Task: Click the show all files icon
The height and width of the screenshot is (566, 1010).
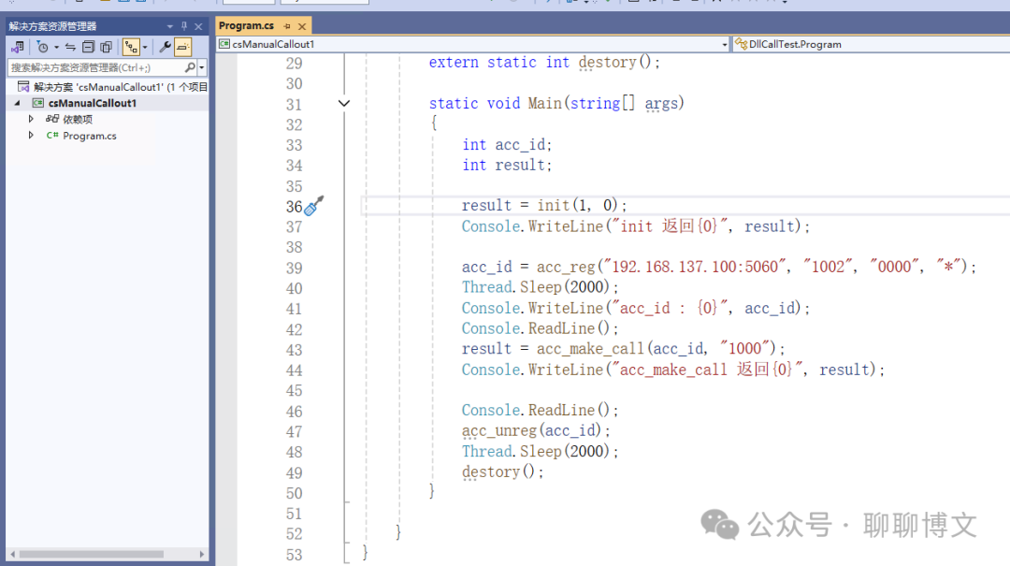Action: 106,47
